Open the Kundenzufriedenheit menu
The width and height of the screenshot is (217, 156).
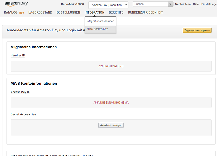145,12
